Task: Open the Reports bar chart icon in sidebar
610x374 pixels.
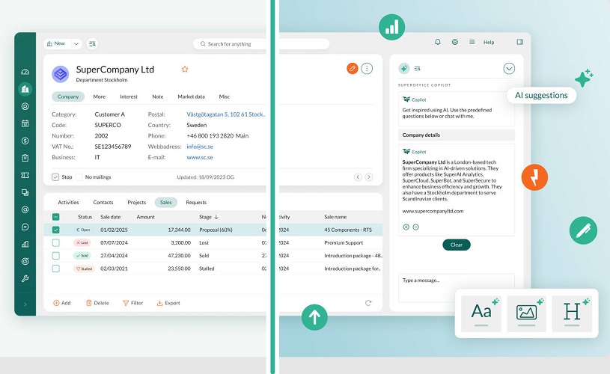Action: point(25,244)
